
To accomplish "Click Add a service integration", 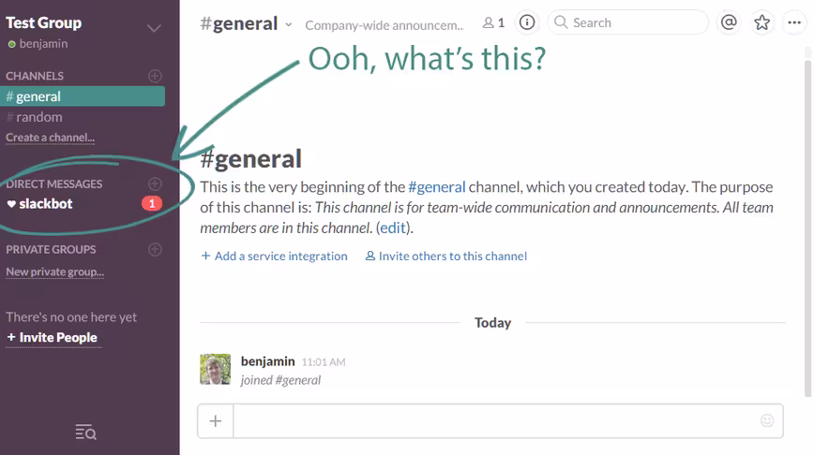I will (x=274, y=256).
